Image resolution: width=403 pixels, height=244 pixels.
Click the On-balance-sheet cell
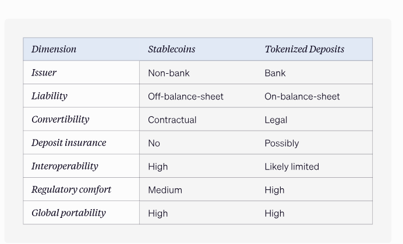302,96
